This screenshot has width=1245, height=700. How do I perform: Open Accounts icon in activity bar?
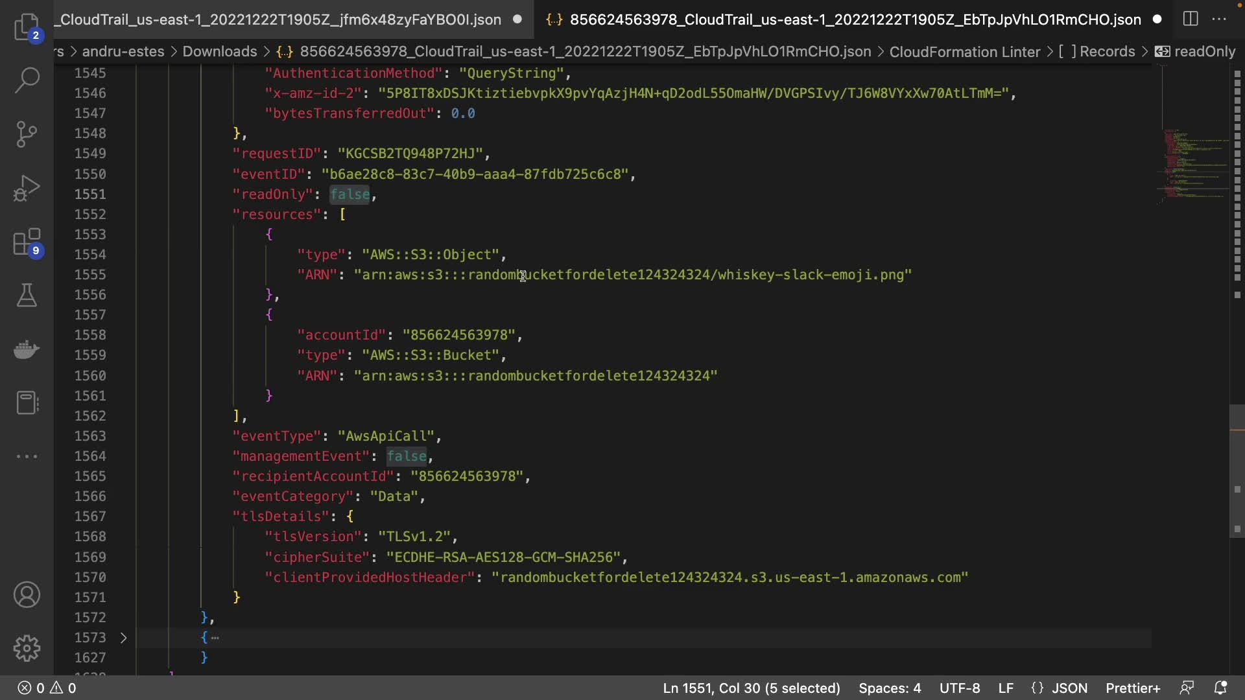click(x=27, y=595)
